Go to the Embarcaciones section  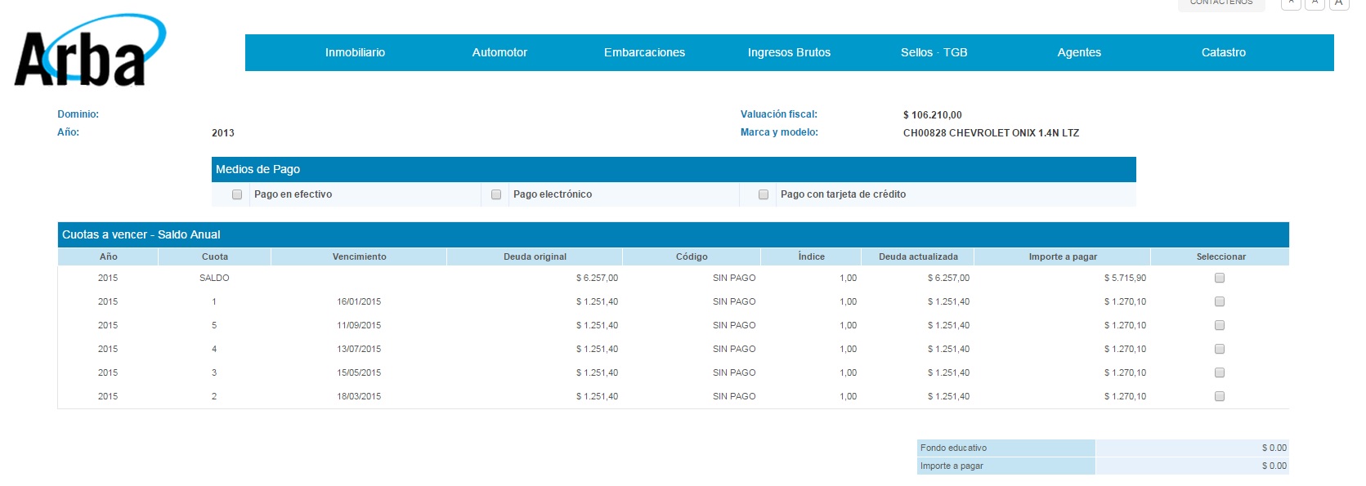click(x=644, y=52)
